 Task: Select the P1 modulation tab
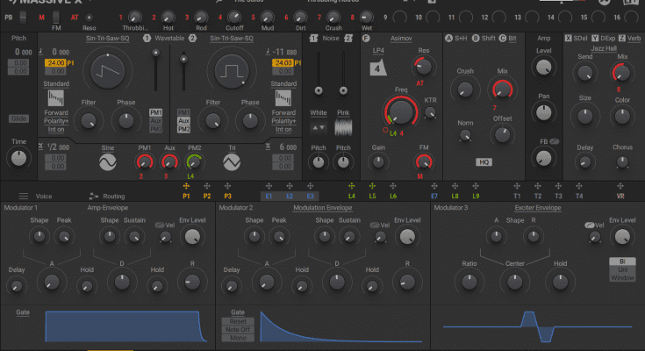point(186,197)
